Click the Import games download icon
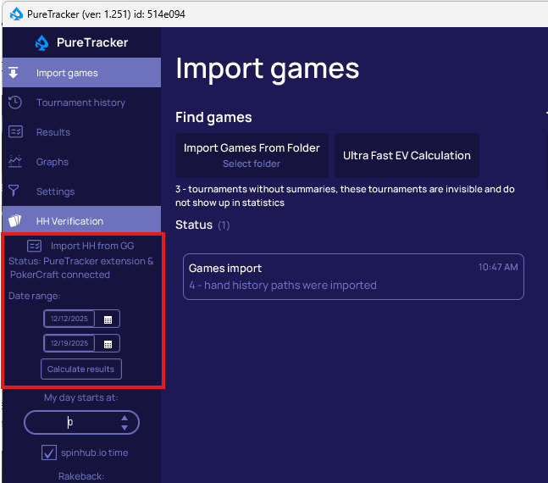Screen dimensions: 548x483 click(x=14, y=73)
